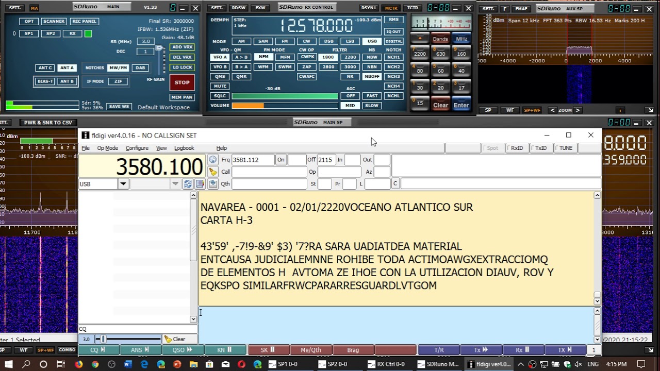Image resolution: width=660 pixels, height=371 pixels.
Task: Open the Configure menu
Action: 137,148
